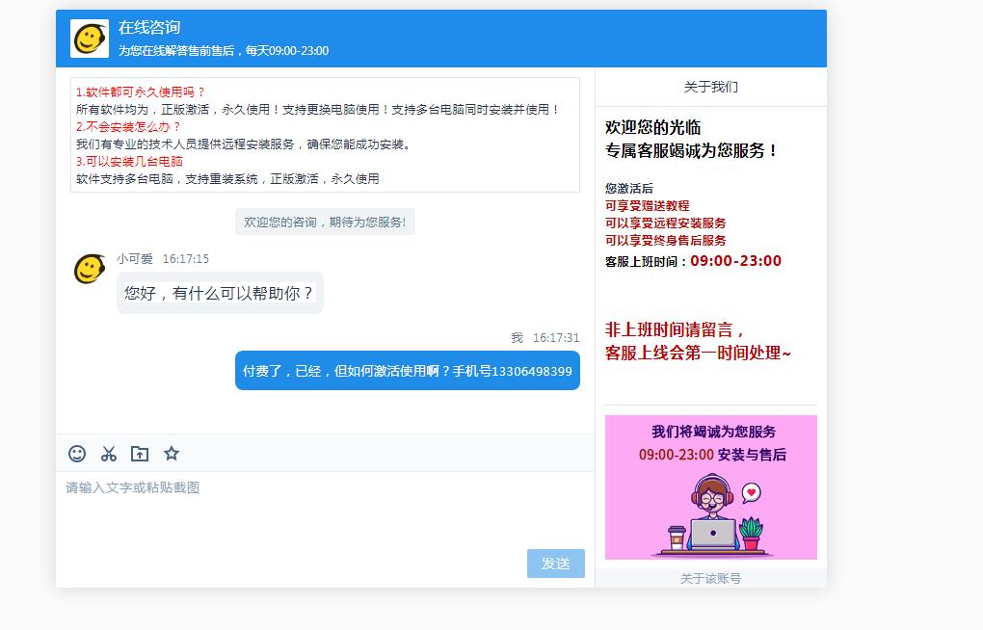The image size is (983, 630).
Task: Click the upload file folder icon
Action: 139,454
